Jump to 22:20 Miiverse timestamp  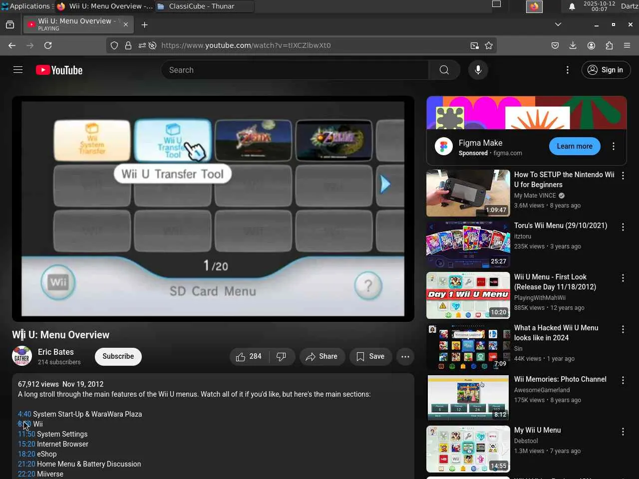pyautogui.click(x=26, y=474)
